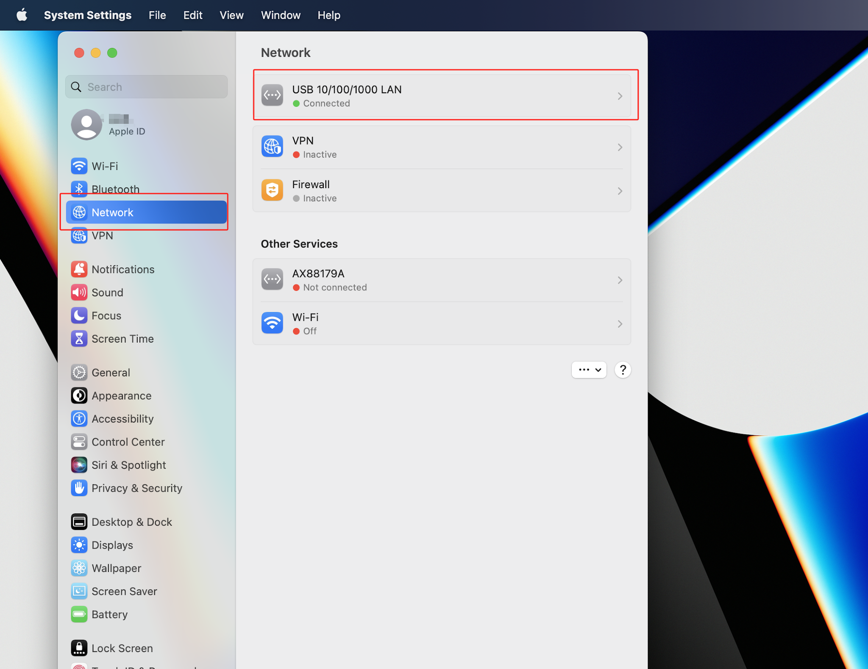Image resolution: width=868 pixels, height=669 pixels.
Task: Expand the Wi-Fi Off row chevron
Action: pyautogui.click(x=620, y=324)
